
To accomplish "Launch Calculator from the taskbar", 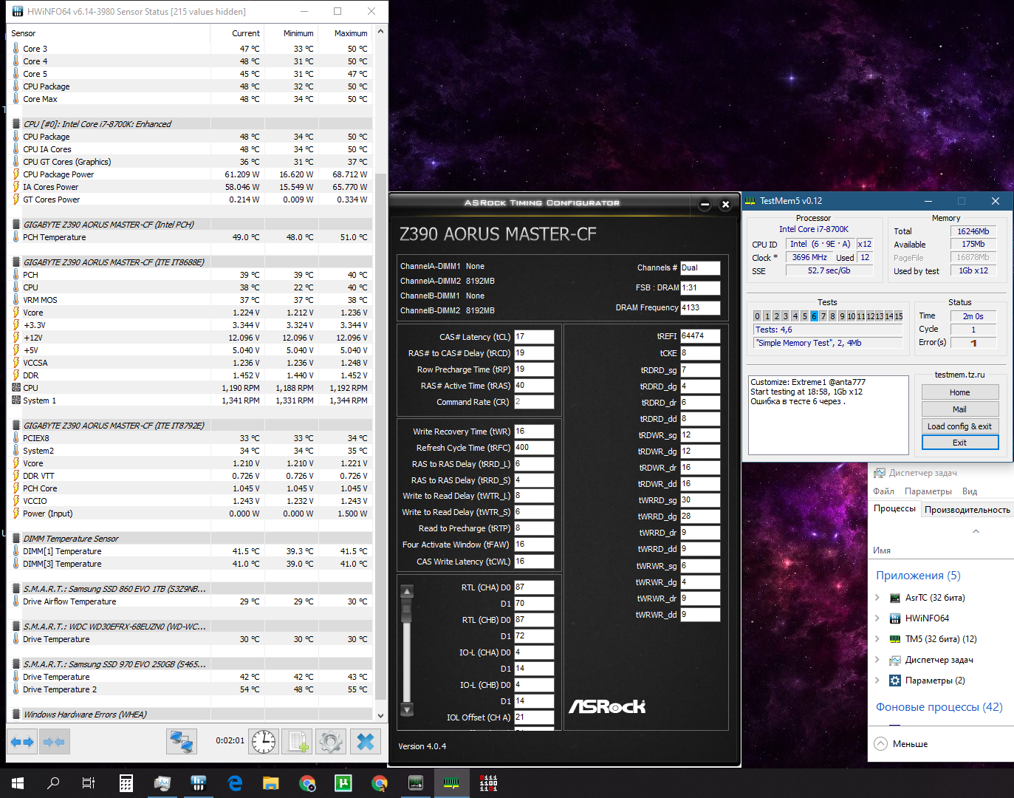I will click(x=126, y=783).
